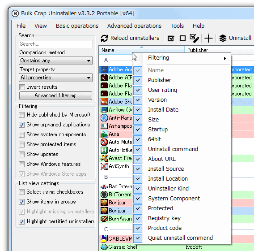Open the Target property 'All properties' dropdown
This screenshot has width=254, height=251.
[55, 78]
